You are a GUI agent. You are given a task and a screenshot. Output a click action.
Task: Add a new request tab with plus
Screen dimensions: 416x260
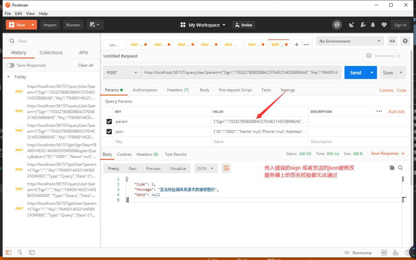(296, 45)
